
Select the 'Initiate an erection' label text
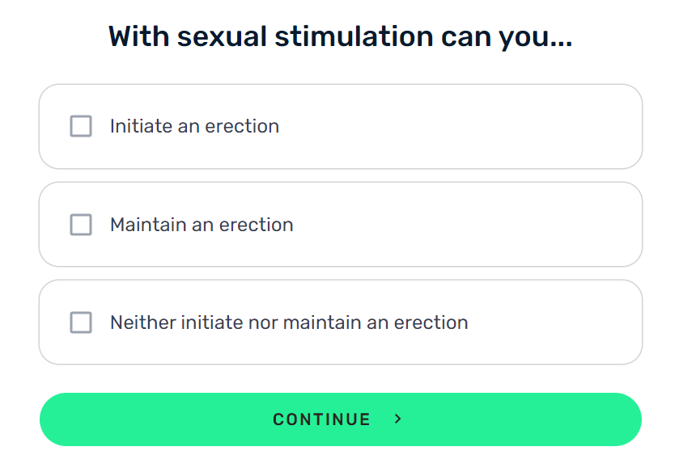[x=194, y=126]
